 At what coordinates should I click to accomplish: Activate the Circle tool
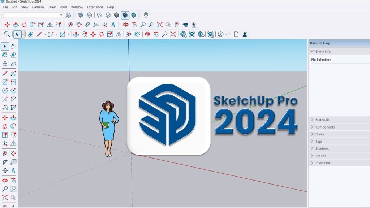[x=5, y=91]
